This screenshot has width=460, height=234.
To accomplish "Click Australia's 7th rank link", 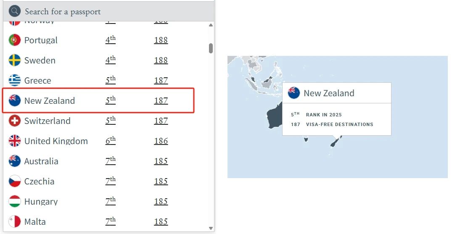I will coord(111,161).
